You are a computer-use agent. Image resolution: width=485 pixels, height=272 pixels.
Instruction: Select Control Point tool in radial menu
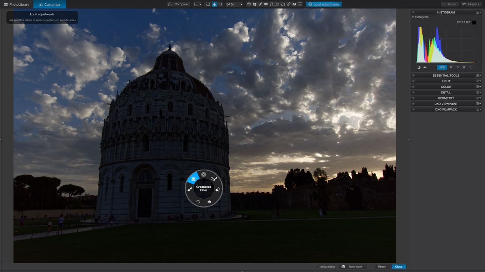(x=204, y=174)
